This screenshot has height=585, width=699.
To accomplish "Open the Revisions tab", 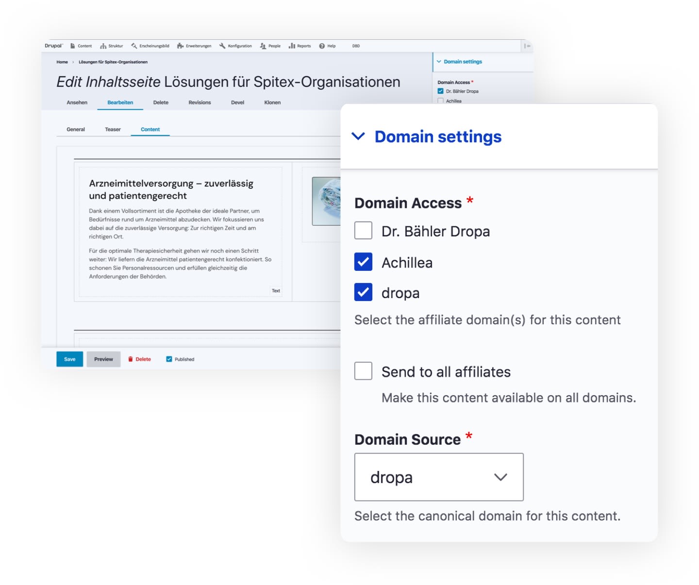I will pos(200,102).
